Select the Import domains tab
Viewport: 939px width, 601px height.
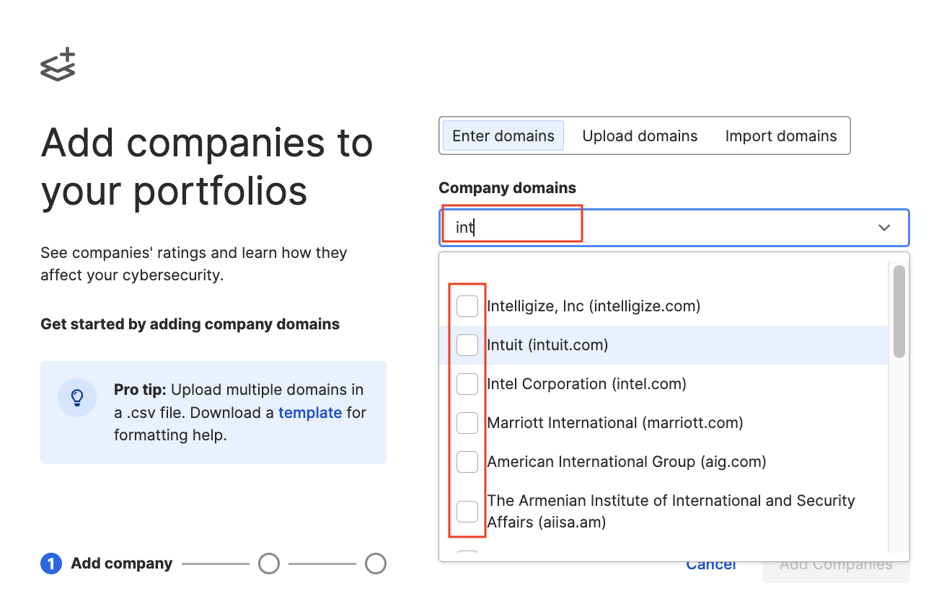[x=781, y=136]
